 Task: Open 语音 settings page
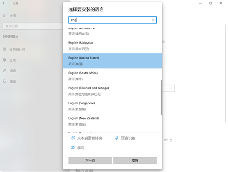pos(13,81)
